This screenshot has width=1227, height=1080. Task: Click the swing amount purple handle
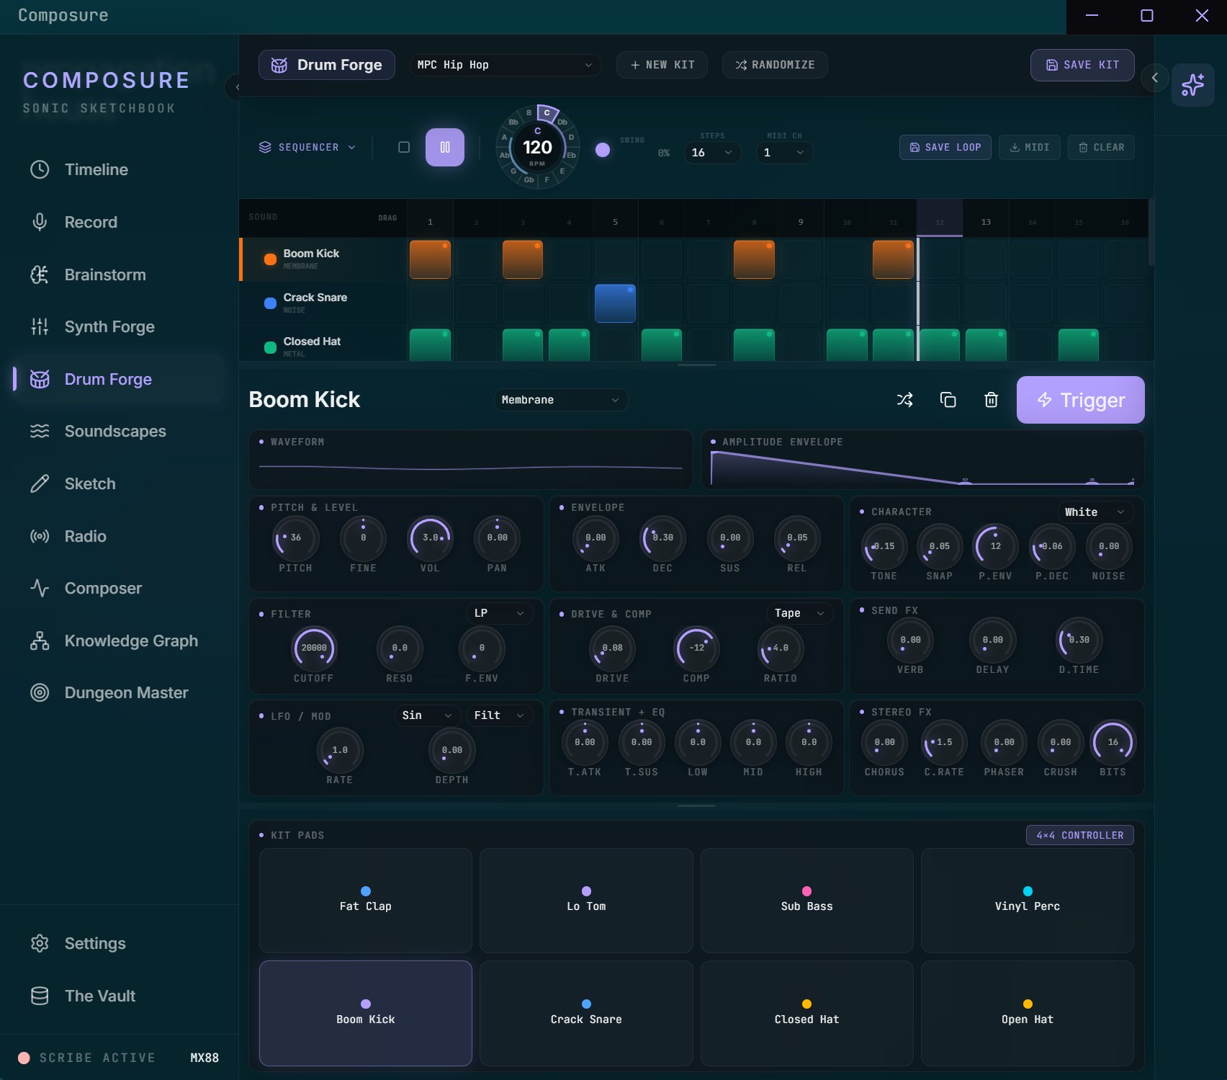pyautogui.click(x=603, y=150)
